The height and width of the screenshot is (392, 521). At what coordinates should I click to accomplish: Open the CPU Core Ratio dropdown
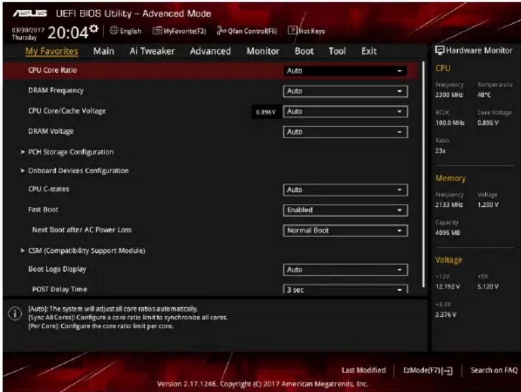345,71
